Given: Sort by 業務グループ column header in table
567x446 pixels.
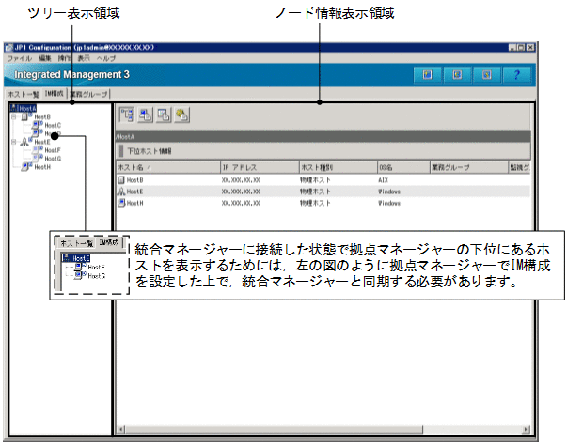Looking at the screenshot, I should click(469, 167).
